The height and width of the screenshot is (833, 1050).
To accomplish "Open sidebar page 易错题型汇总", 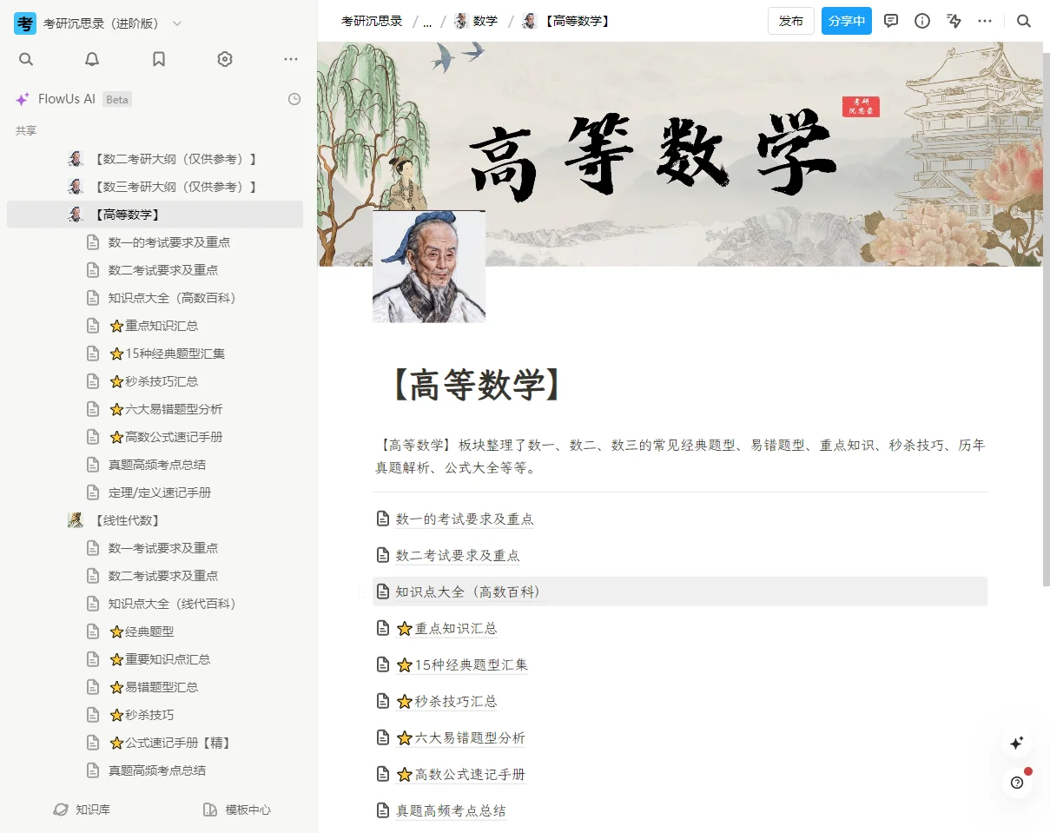I will point(155,687).
